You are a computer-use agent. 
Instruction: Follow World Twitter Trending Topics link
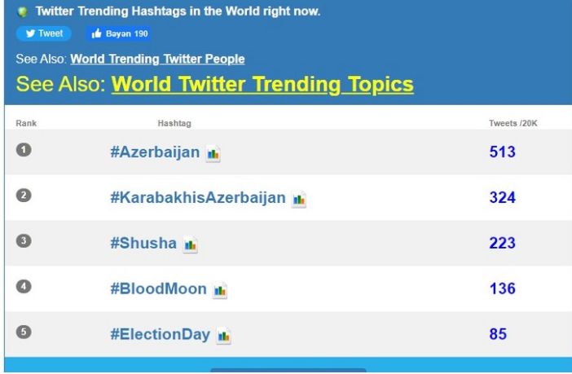click(262, 84)
